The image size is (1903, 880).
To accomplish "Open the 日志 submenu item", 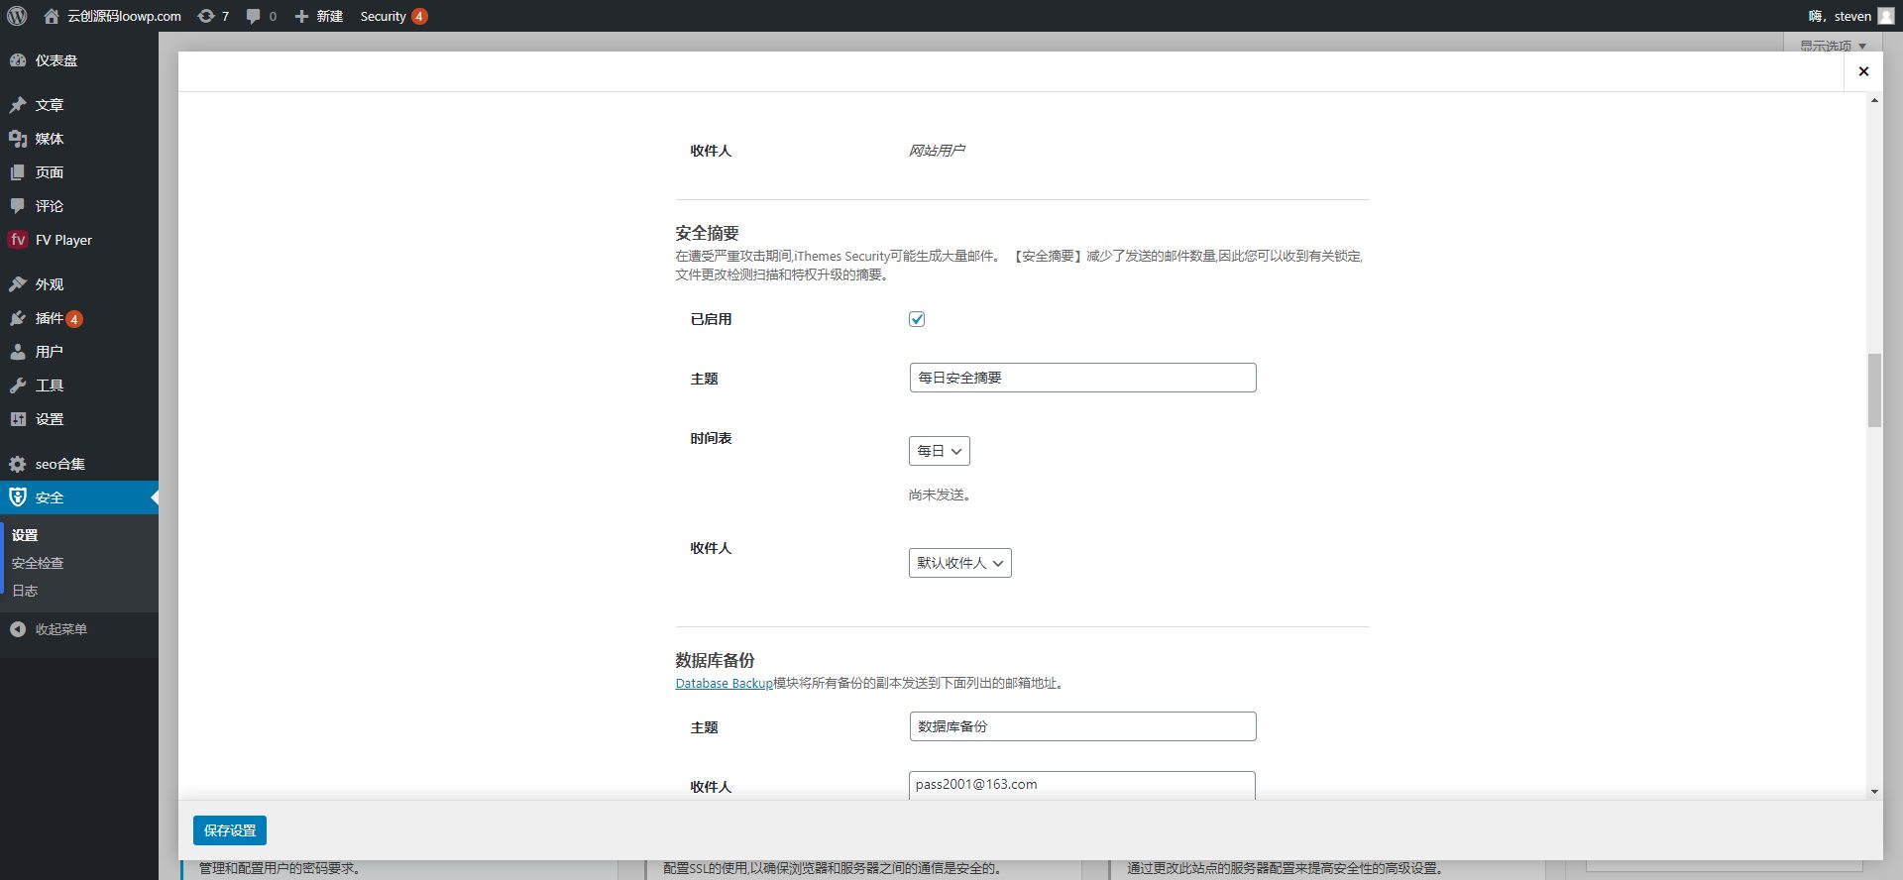I will click(x=25, y=591).
